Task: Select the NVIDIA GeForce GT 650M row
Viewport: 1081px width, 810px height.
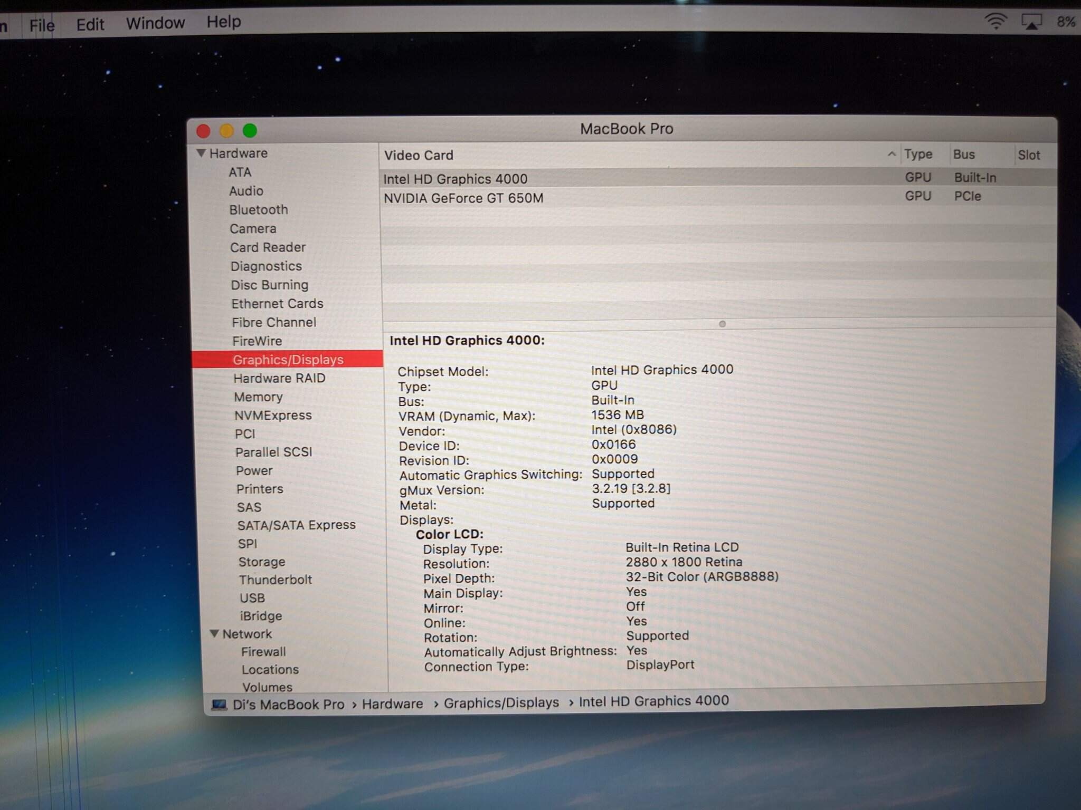Action: [x=463, y=198]
